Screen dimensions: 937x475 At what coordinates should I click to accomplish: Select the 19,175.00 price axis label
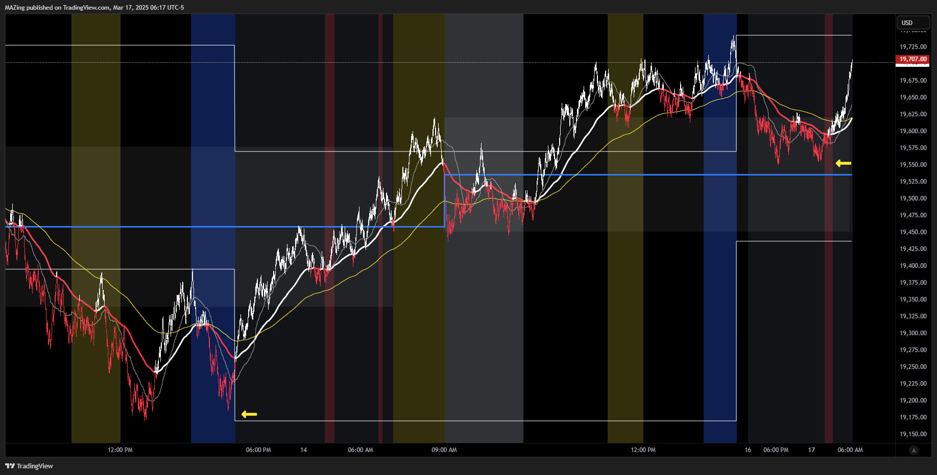click(x=913, y=417)
